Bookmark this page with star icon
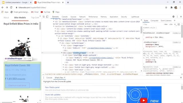This screenshot has width=183, height=103. (166, 7)
